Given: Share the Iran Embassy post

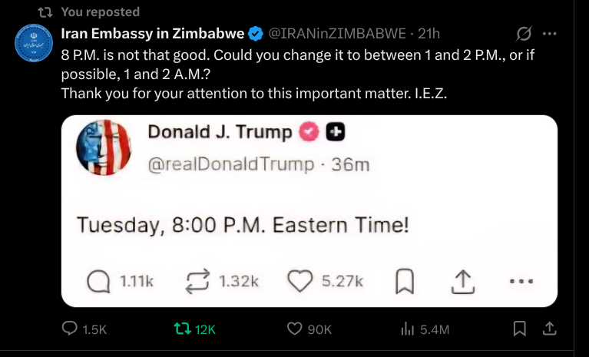Looking at the screenshot, I should 550,329.
